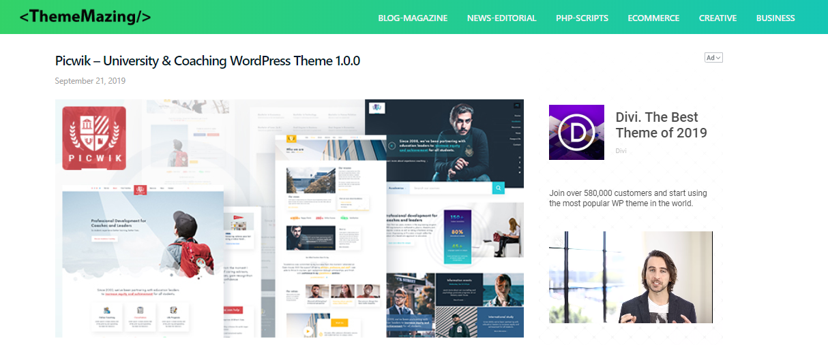Select the PHP-SCRIPTS menu item
Image resolution: width=828 pixels, height=345 pixels.
[582, 18]
